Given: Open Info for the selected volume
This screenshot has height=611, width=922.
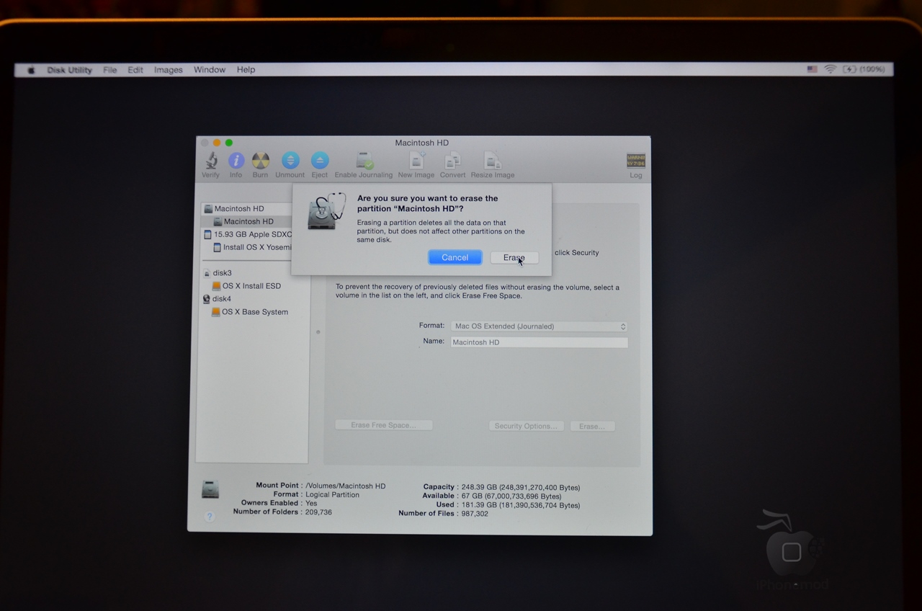Looking at the screenshot, I should 236,161.
